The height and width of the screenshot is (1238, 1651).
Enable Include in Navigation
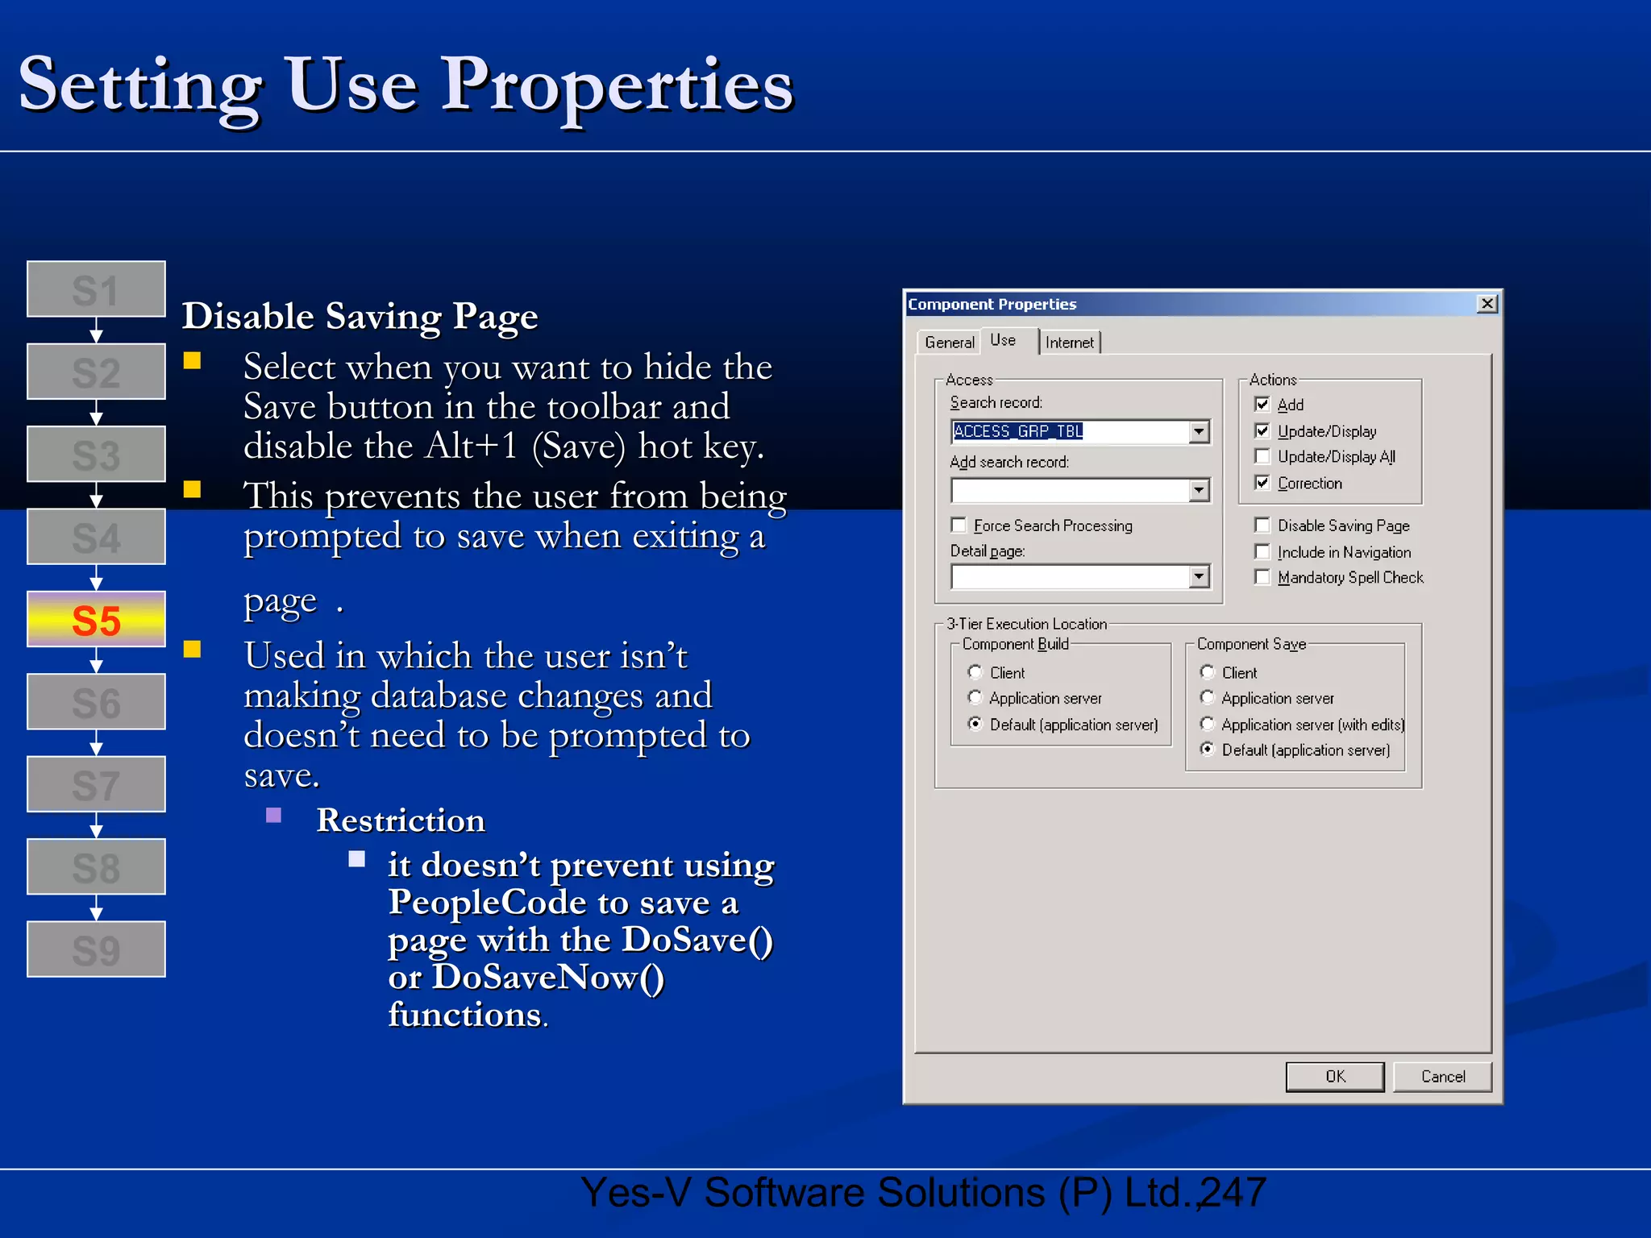click(1262, 552)
